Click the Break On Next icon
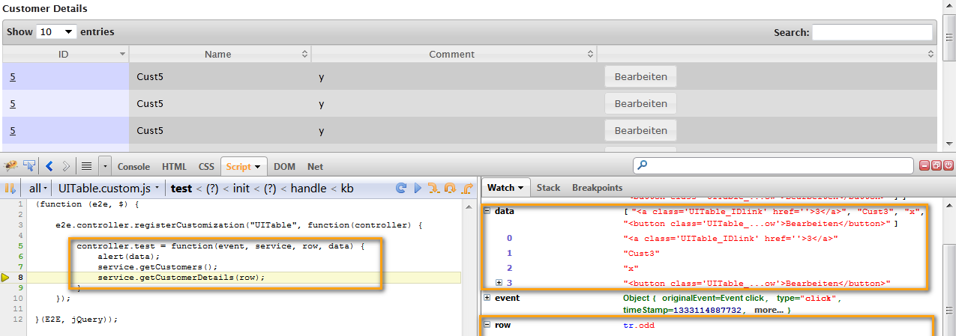 (10, 188)
